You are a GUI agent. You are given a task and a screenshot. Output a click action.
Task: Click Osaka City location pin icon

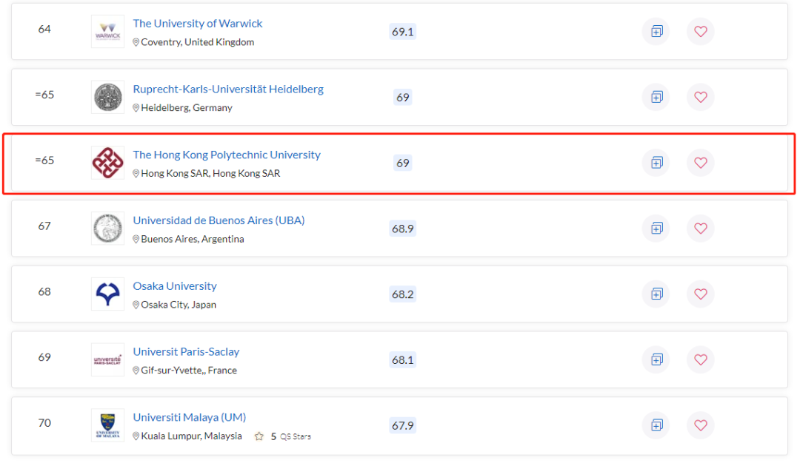click(136, 305)
